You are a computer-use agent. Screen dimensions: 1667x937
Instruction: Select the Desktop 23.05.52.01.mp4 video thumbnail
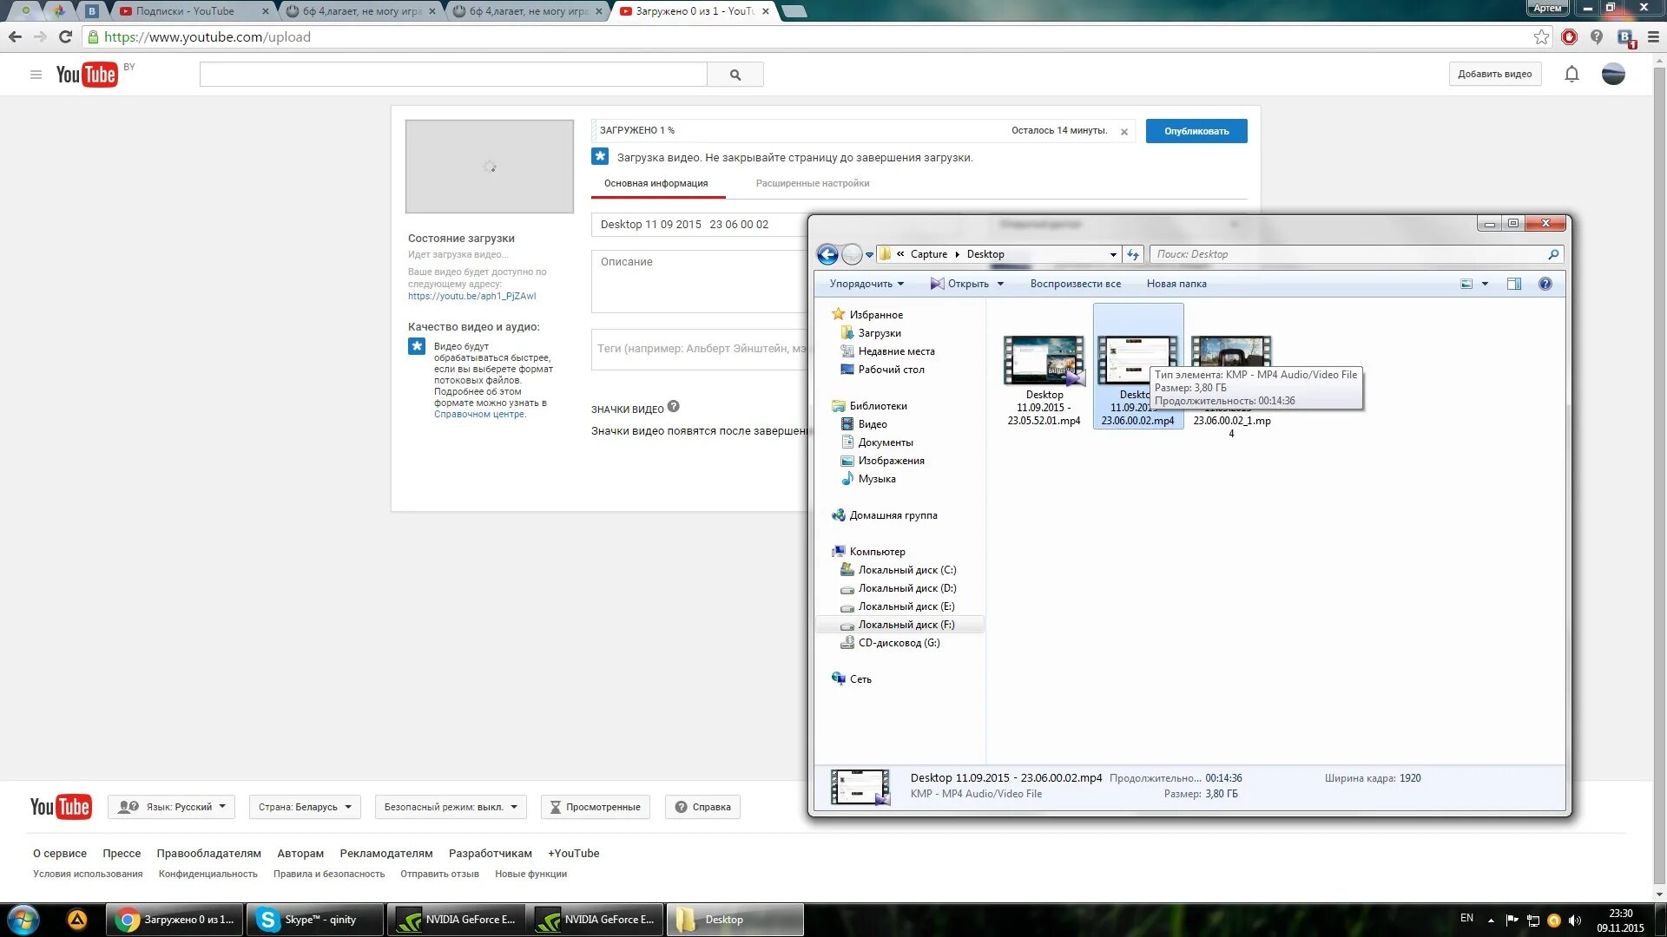tap(1044, 360)
